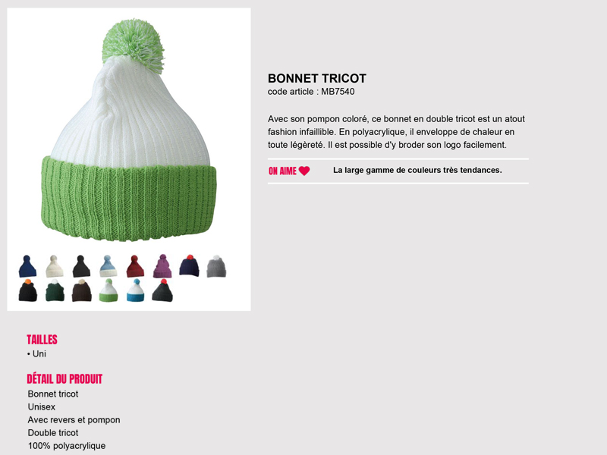Choose the dark grey hat with red pompom
Screen dimensions: 607x455
(x=162, y=290)
